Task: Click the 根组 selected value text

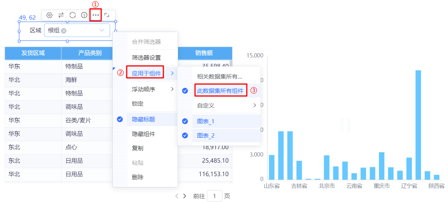Action: (54, 30)
